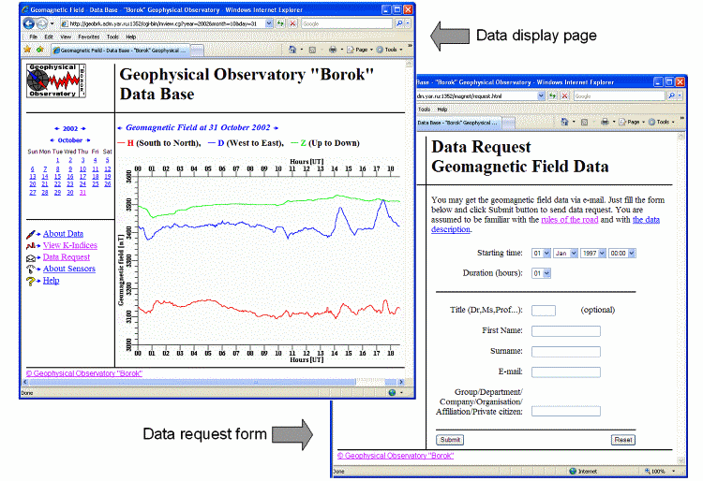The width and height of the screenshot is (703, 481).
Task: Click the Feeds icon in the Data Base window toolbar
Action: (312, 50)
